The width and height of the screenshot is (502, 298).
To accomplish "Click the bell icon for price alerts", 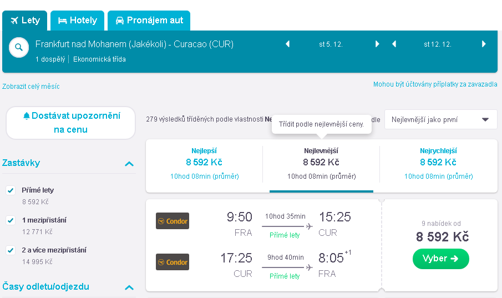I will pyautogui.click(x=27, y=115).
